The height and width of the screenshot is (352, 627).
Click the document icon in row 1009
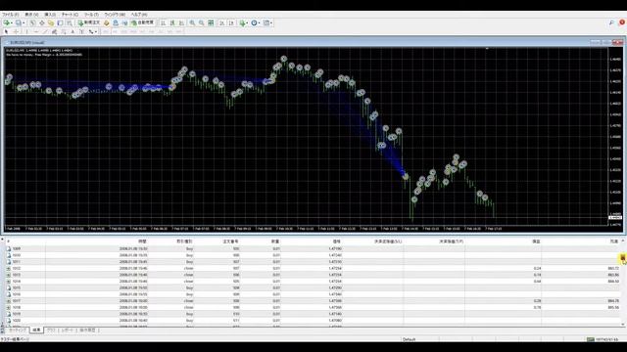point(9,248)
